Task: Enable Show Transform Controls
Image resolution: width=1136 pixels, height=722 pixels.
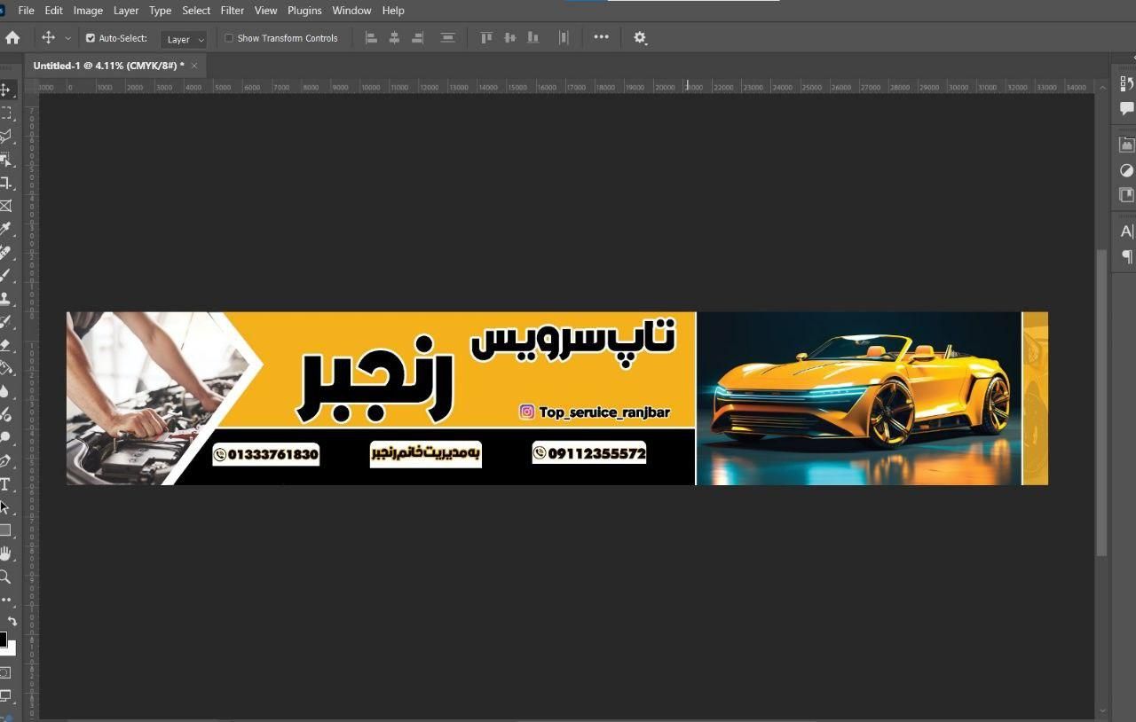Action: pyautogui.click(x=229, y=38)
